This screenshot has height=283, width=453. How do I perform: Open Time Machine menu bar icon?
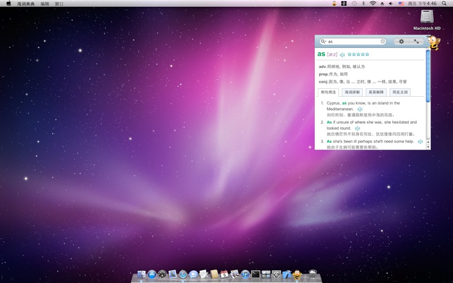pyautogui.click(x=354, y=3)
